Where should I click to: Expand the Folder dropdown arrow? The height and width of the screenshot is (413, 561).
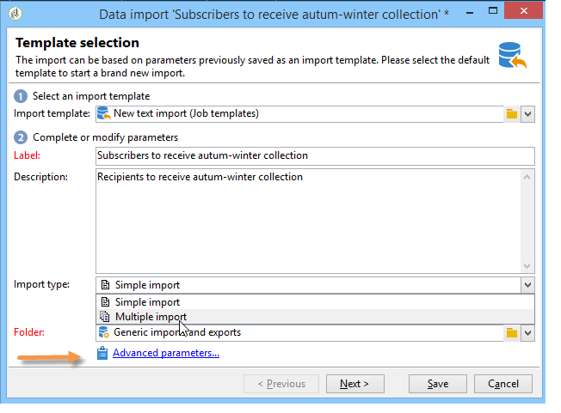tap(527, 332)
